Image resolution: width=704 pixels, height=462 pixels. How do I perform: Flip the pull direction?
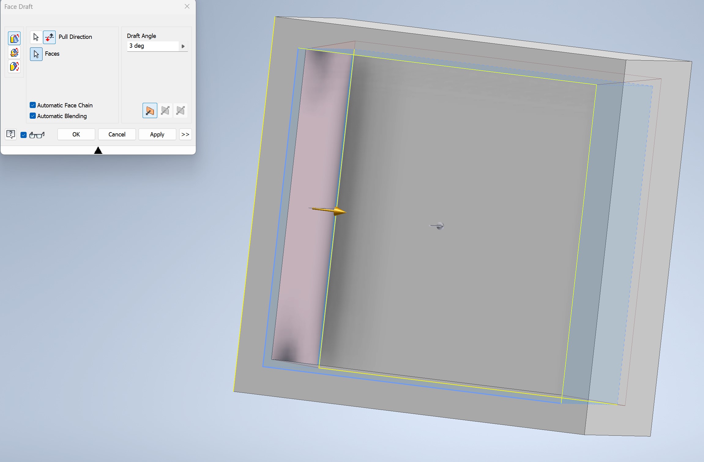point(49,37)
